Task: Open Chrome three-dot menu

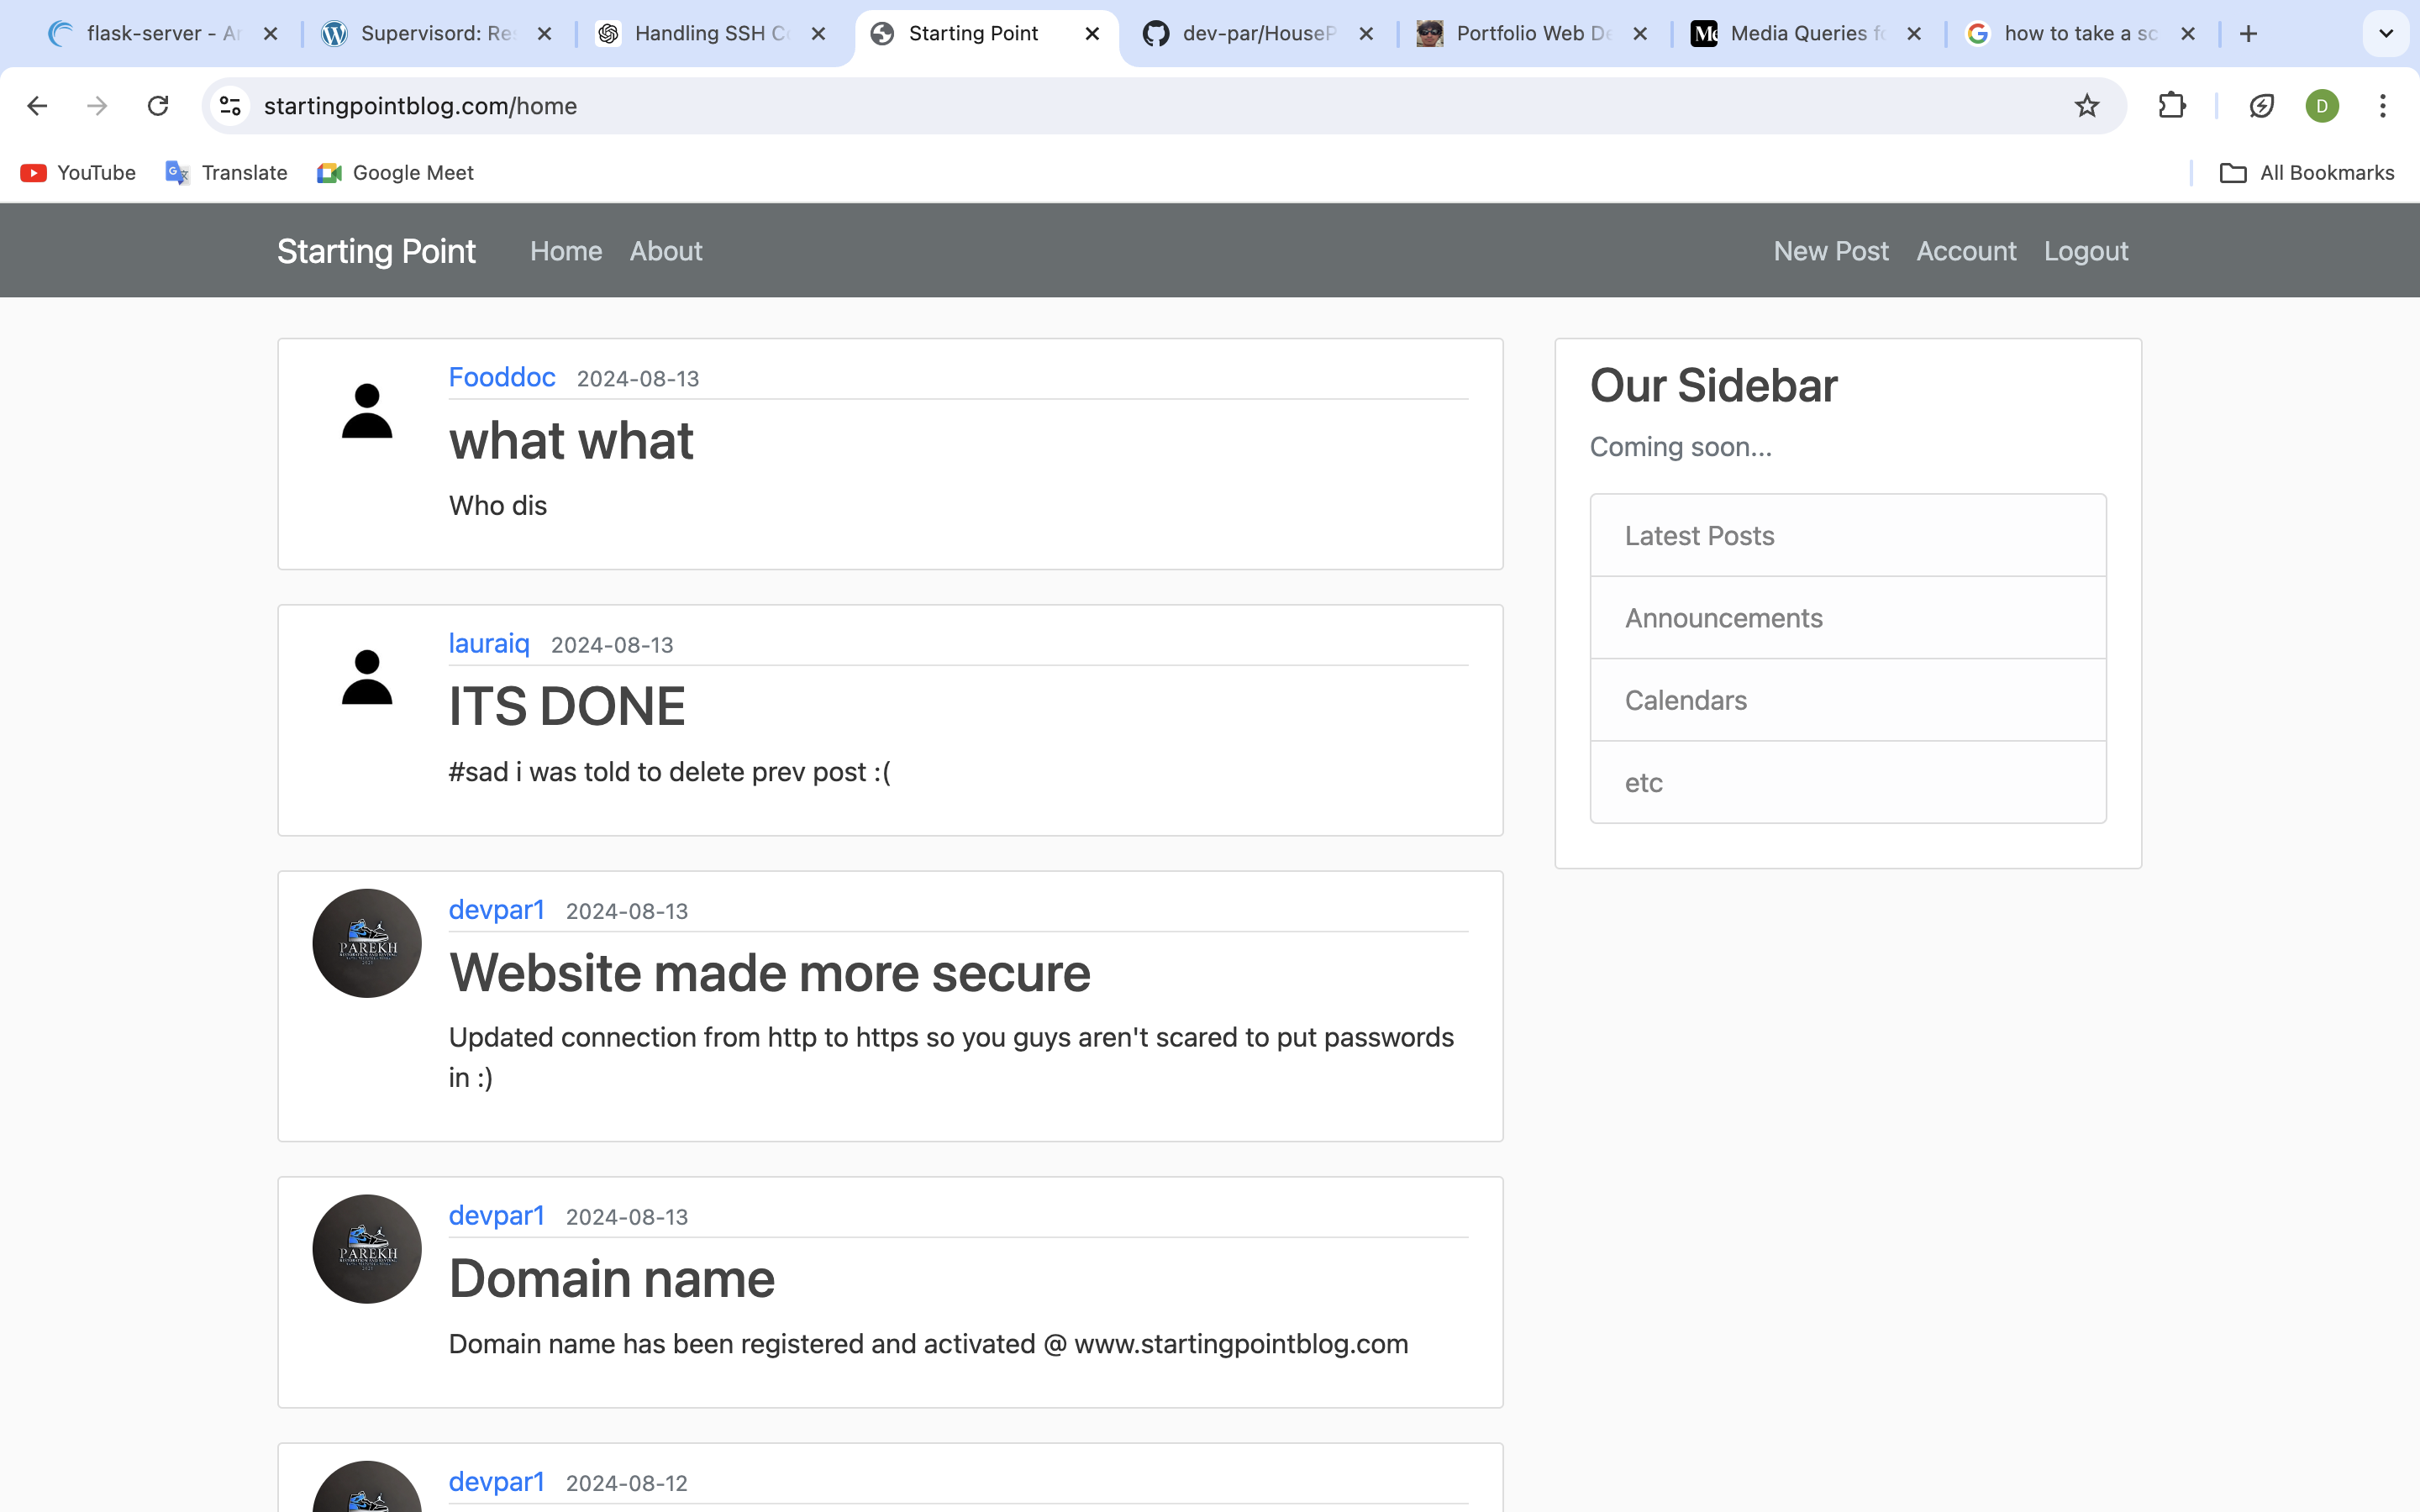Action: (x=2383, y=106)
